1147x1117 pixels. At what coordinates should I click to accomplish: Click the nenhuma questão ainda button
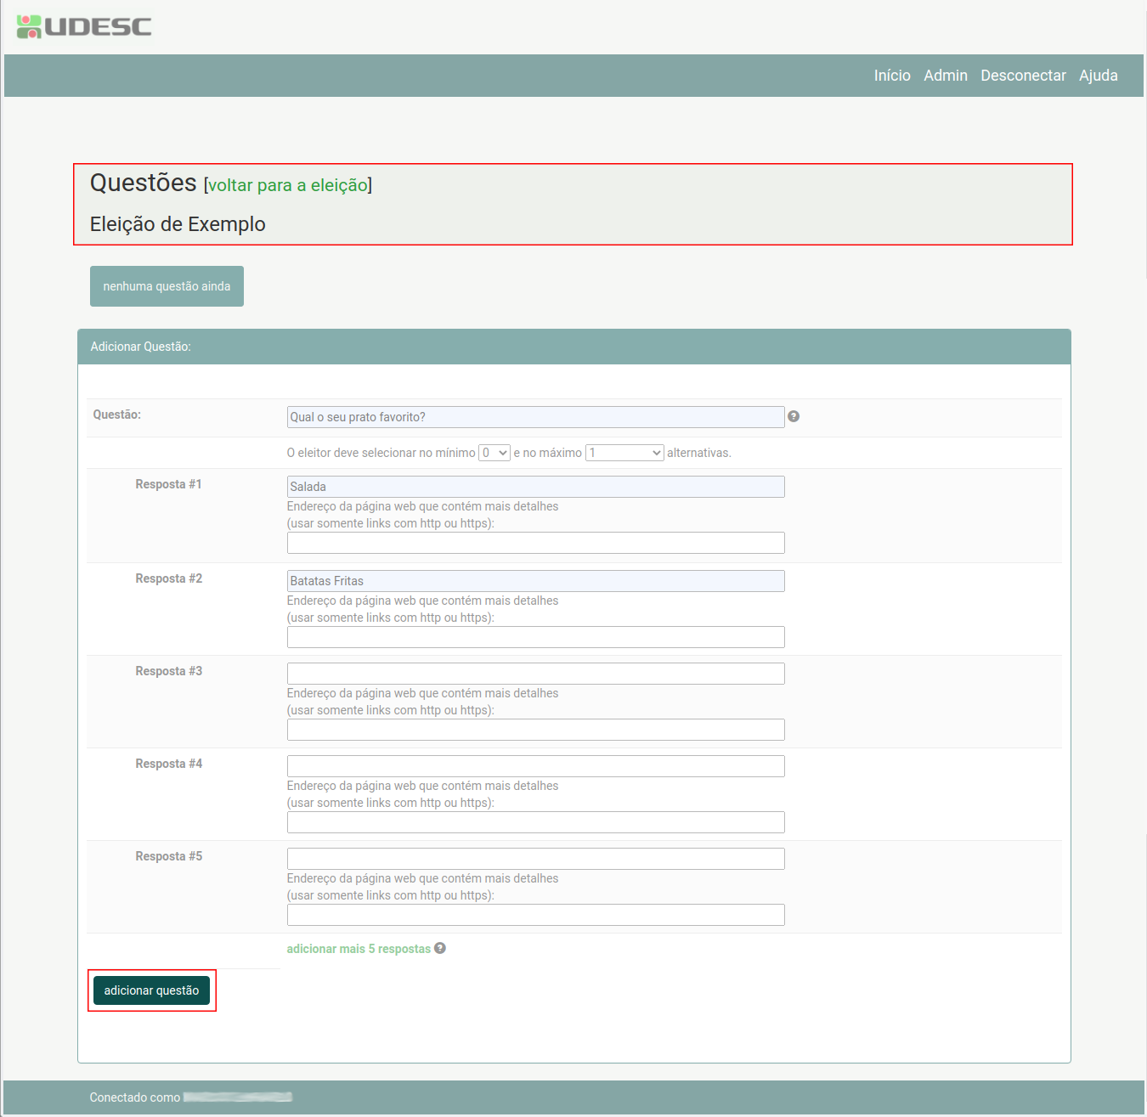click(x=167, y=286)
